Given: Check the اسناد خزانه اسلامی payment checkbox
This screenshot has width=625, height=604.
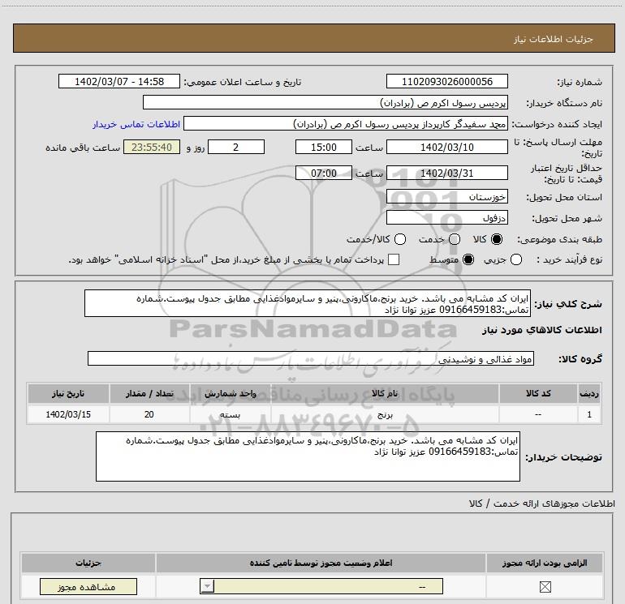Looking at the screenshot, I should pos(394,259).
